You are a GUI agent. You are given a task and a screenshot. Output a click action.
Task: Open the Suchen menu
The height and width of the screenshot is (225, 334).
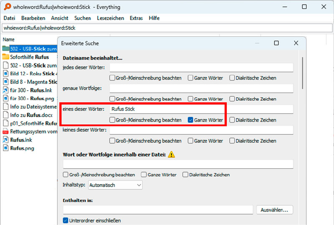click(x=83, y=18)
